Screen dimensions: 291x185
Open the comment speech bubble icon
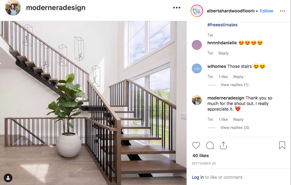[x=210, y=145]
